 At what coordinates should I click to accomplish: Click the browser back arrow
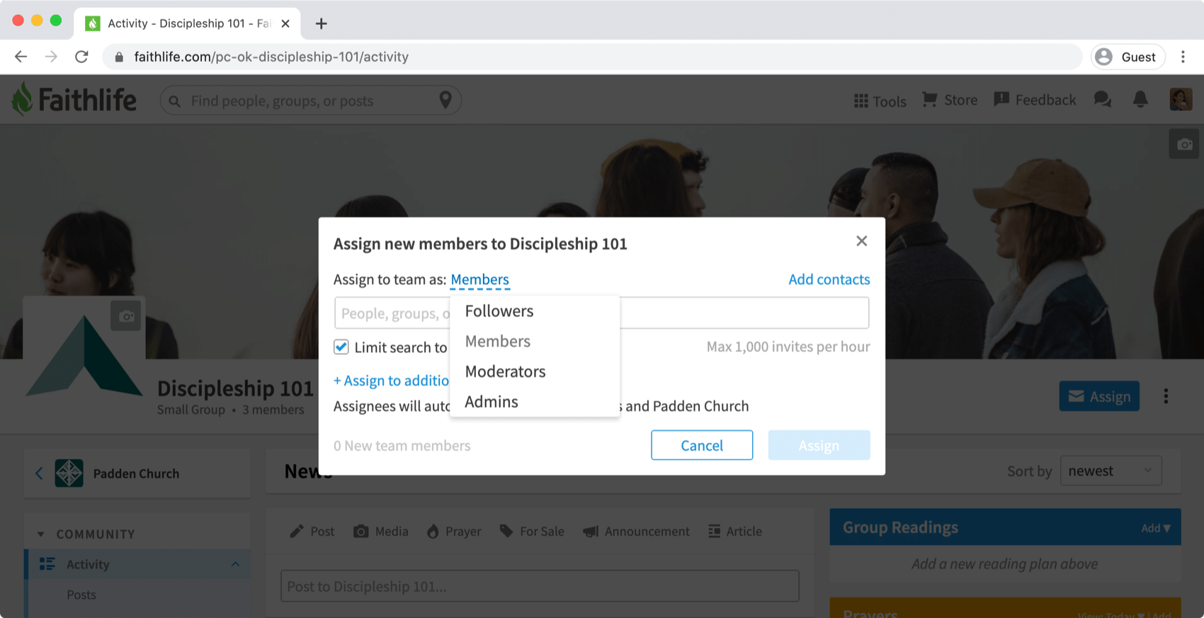coord(21,57)
